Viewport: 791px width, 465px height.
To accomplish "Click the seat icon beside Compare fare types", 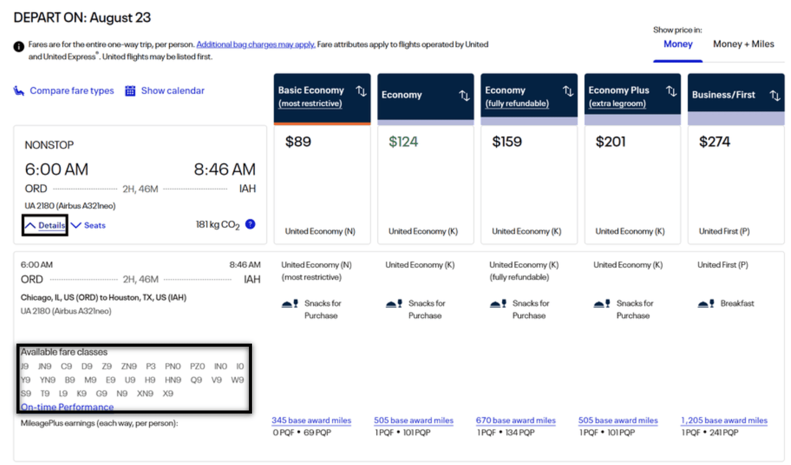I will coord(20,91).
